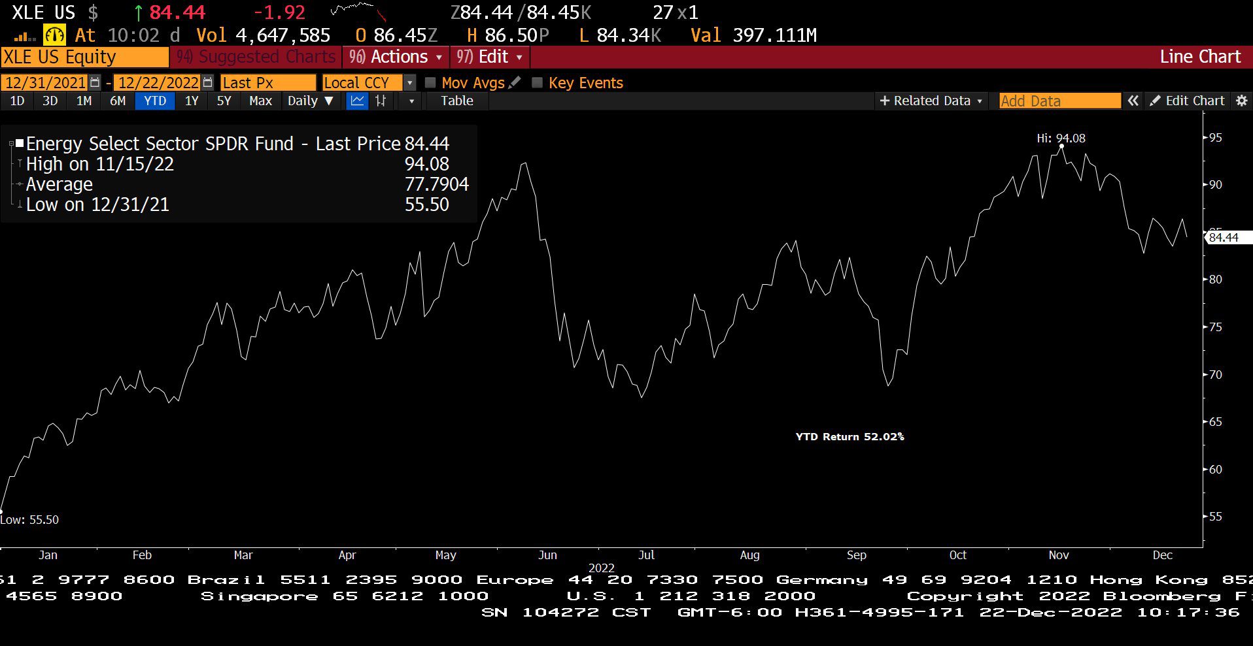Select the line chart type icon

point(357,101)
